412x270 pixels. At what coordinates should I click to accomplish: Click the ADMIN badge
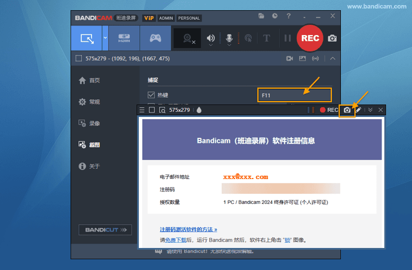point(166,18)
